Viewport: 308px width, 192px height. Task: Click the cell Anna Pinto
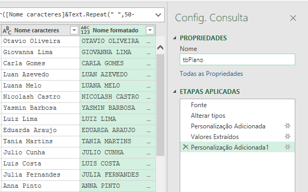click(40, 186)
